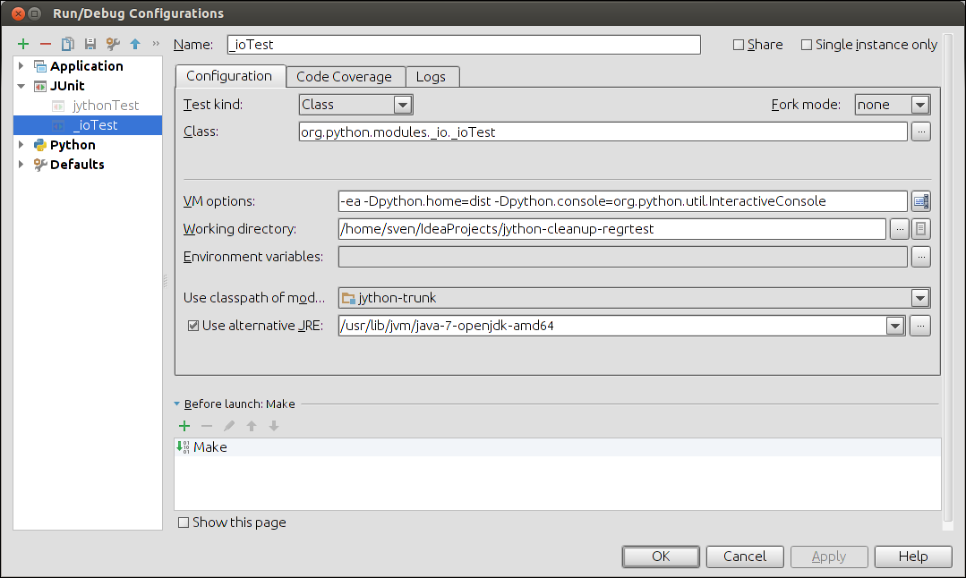The image size is (966, 578).
Task: Expand the VM options editor
Action: (920, 201)
